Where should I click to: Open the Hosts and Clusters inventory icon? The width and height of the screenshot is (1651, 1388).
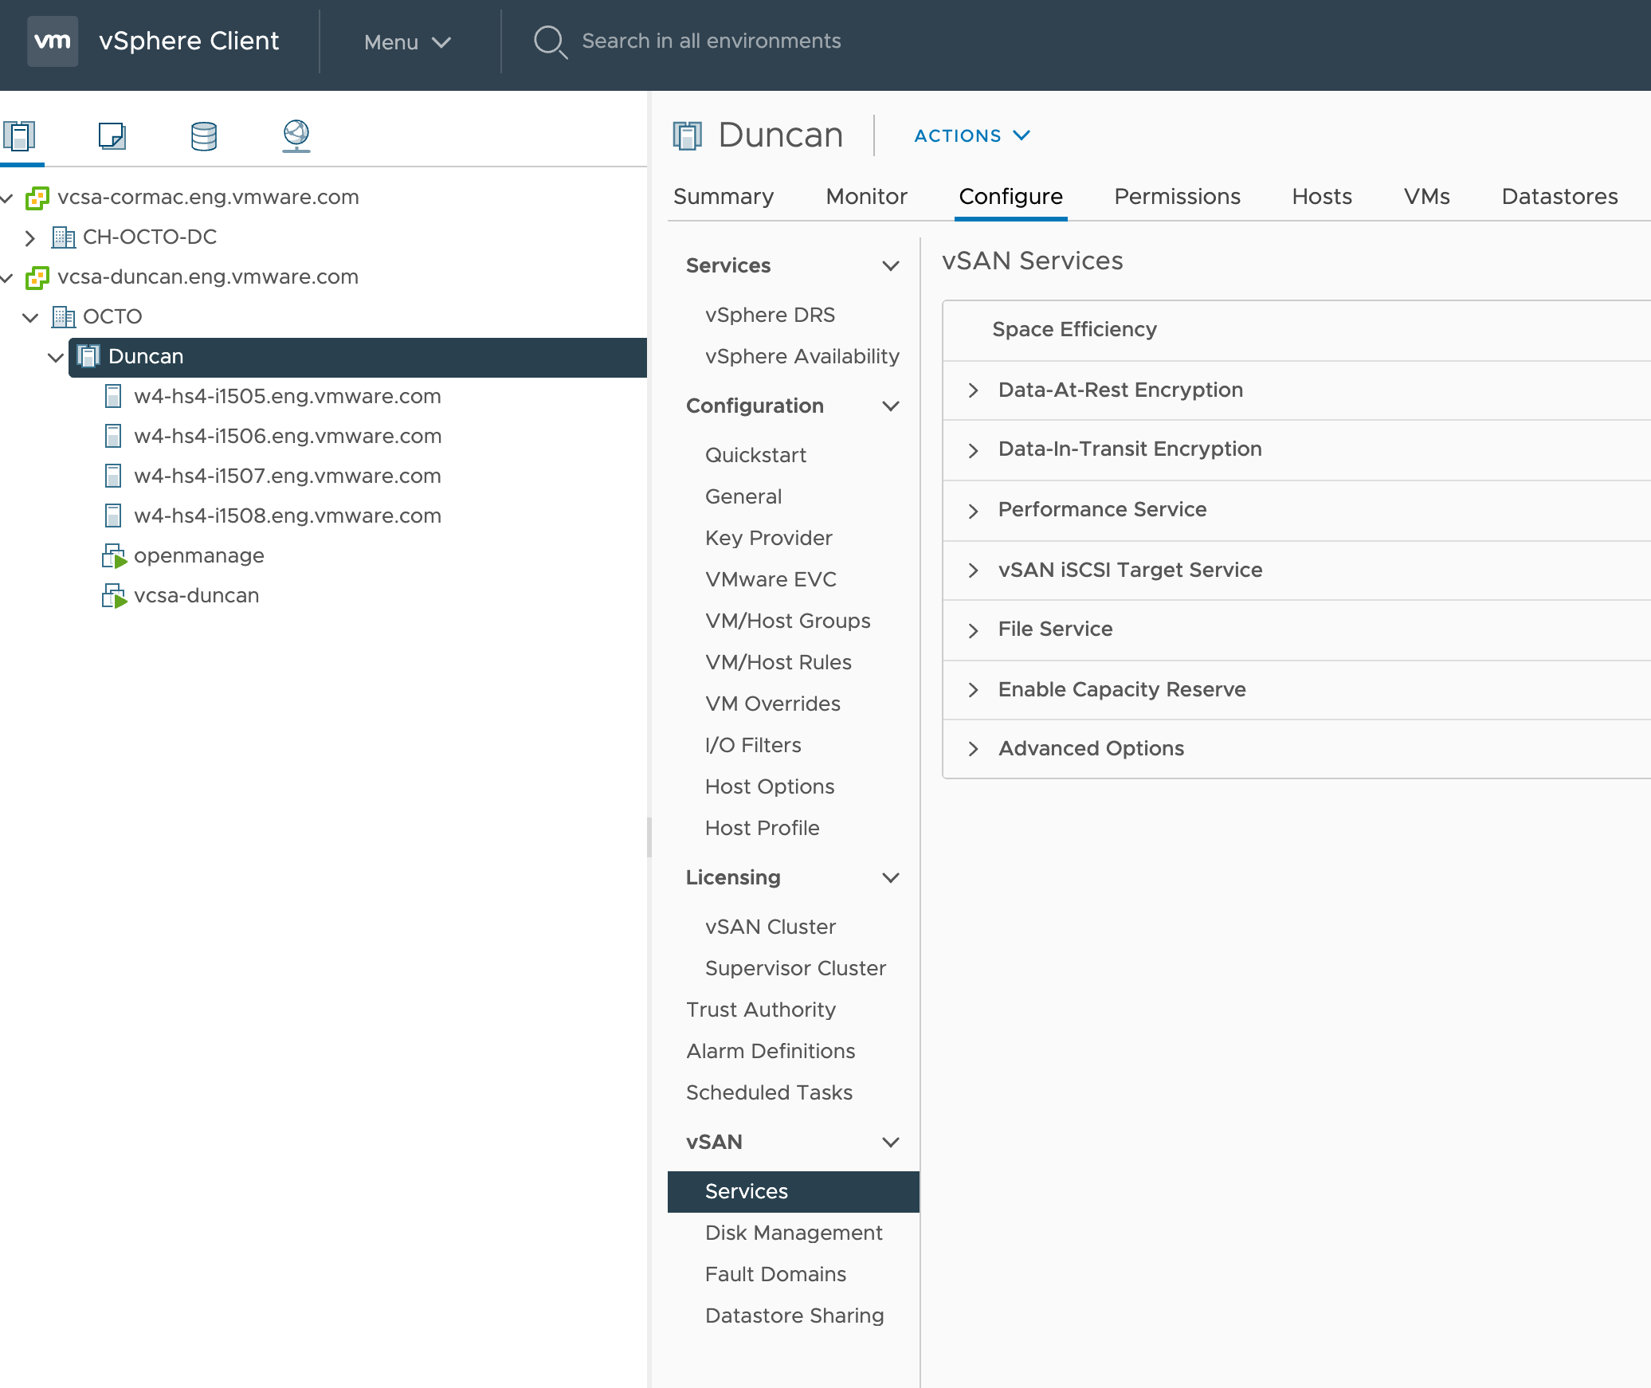coord(19,135)
